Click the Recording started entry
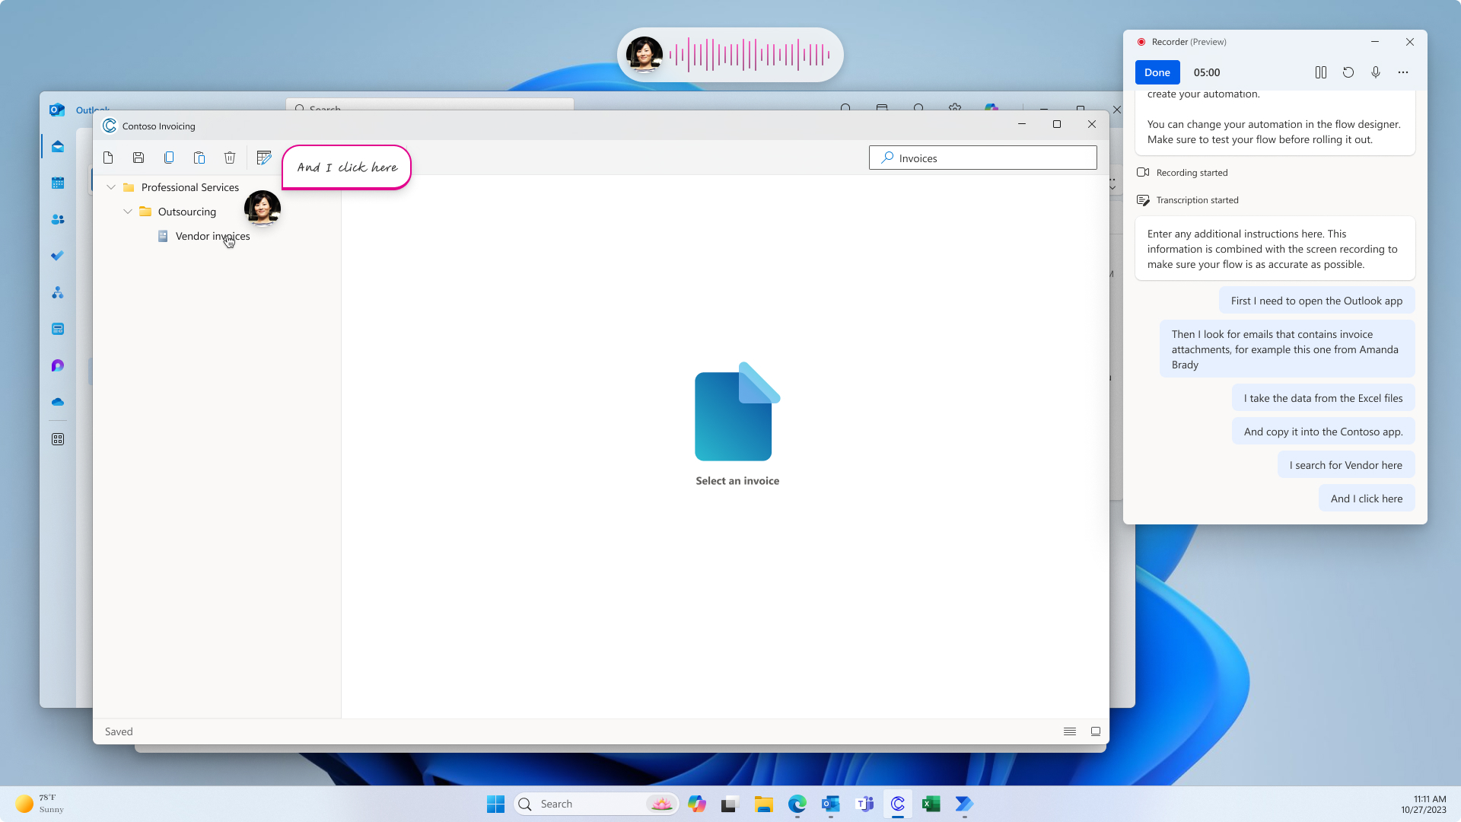 click(x=1182, y=173)
